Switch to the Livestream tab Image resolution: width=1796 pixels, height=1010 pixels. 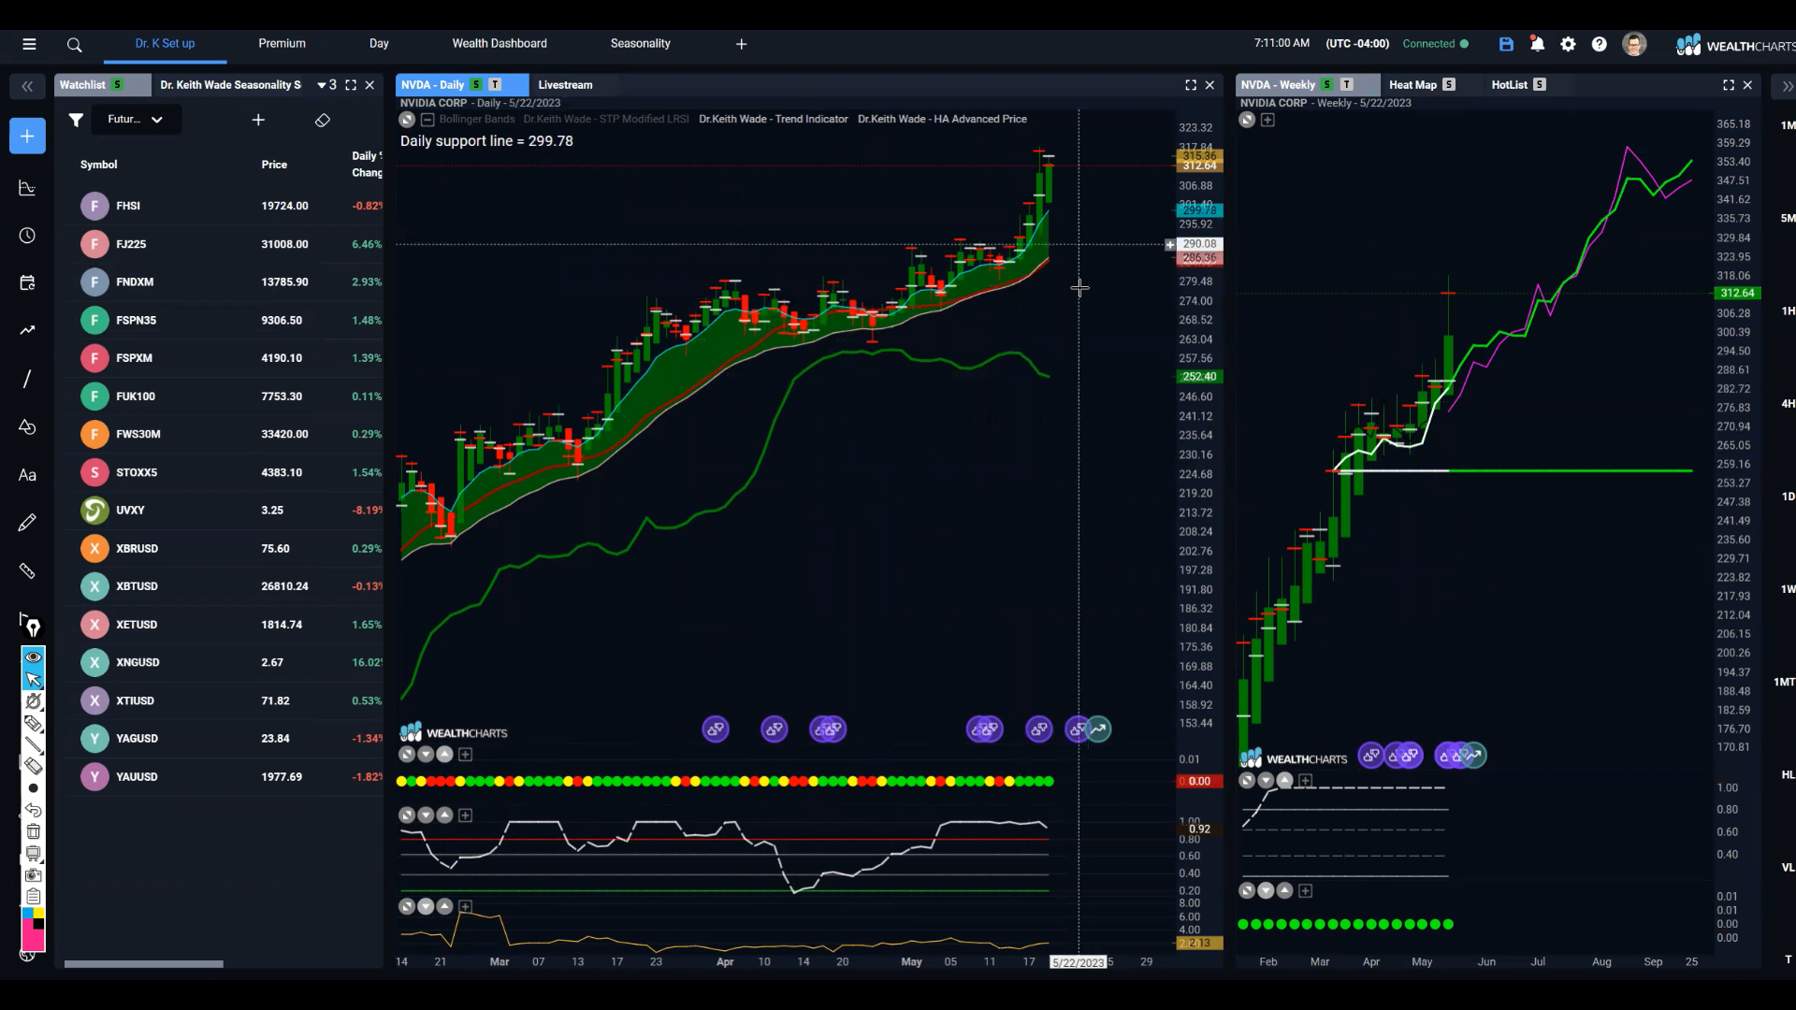[x=565, y=85]
